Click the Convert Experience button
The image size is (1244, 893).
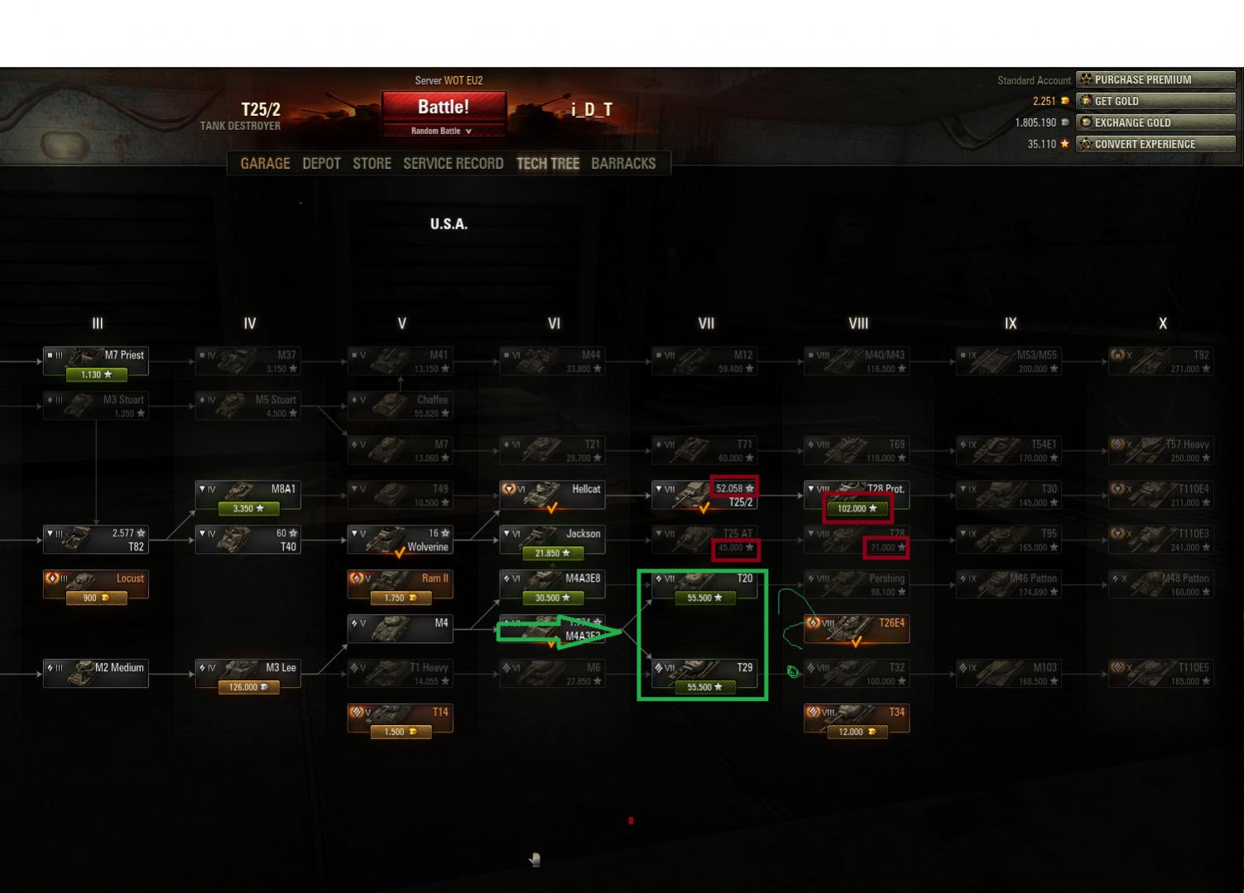point(1155,144)
